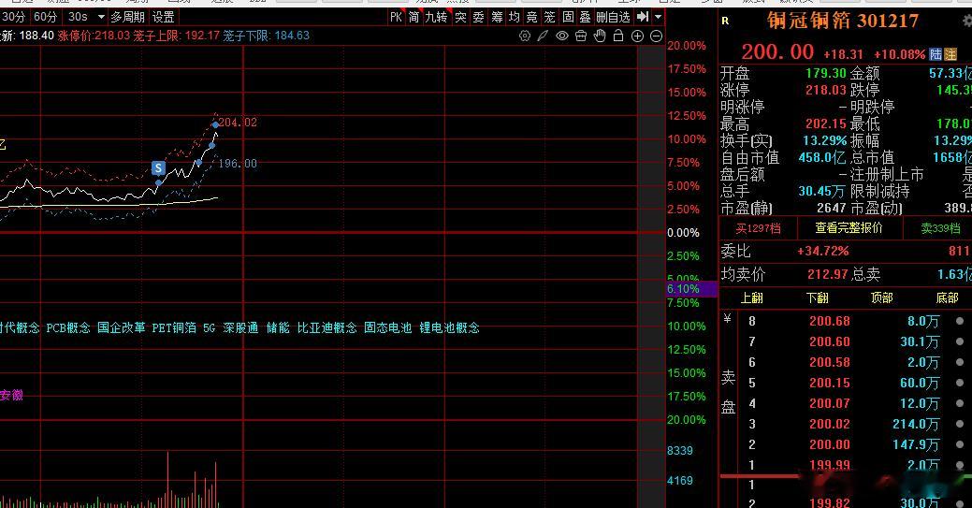Toggle the 筹 chip distribution button

tap(497, 17)
